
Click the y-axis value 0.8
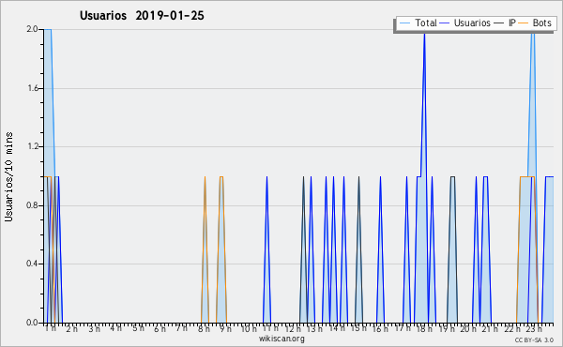pyautogui.click(x=32, y=205)
